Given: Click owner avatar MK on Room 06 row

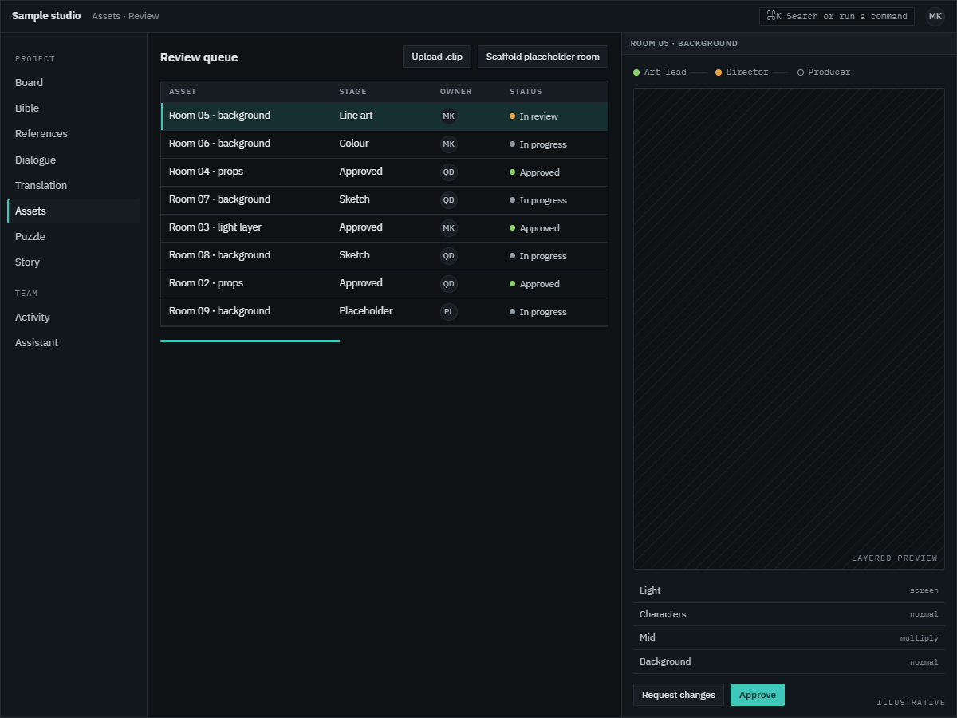Looking at the screenshot, I should point(449,144).
